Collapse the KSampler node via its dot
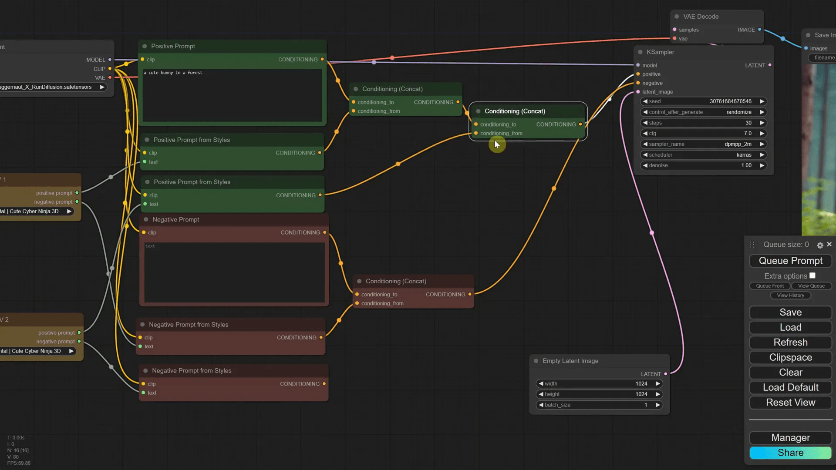836x470 pixels. coord(640,52)
